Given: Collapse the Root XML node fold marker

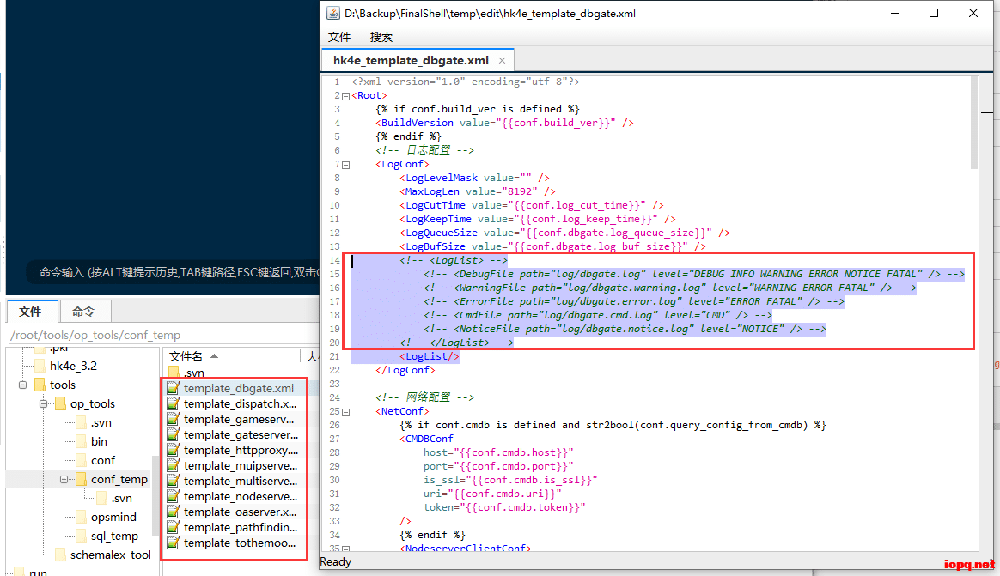Looking at the screenshot, I should [345, 96].
